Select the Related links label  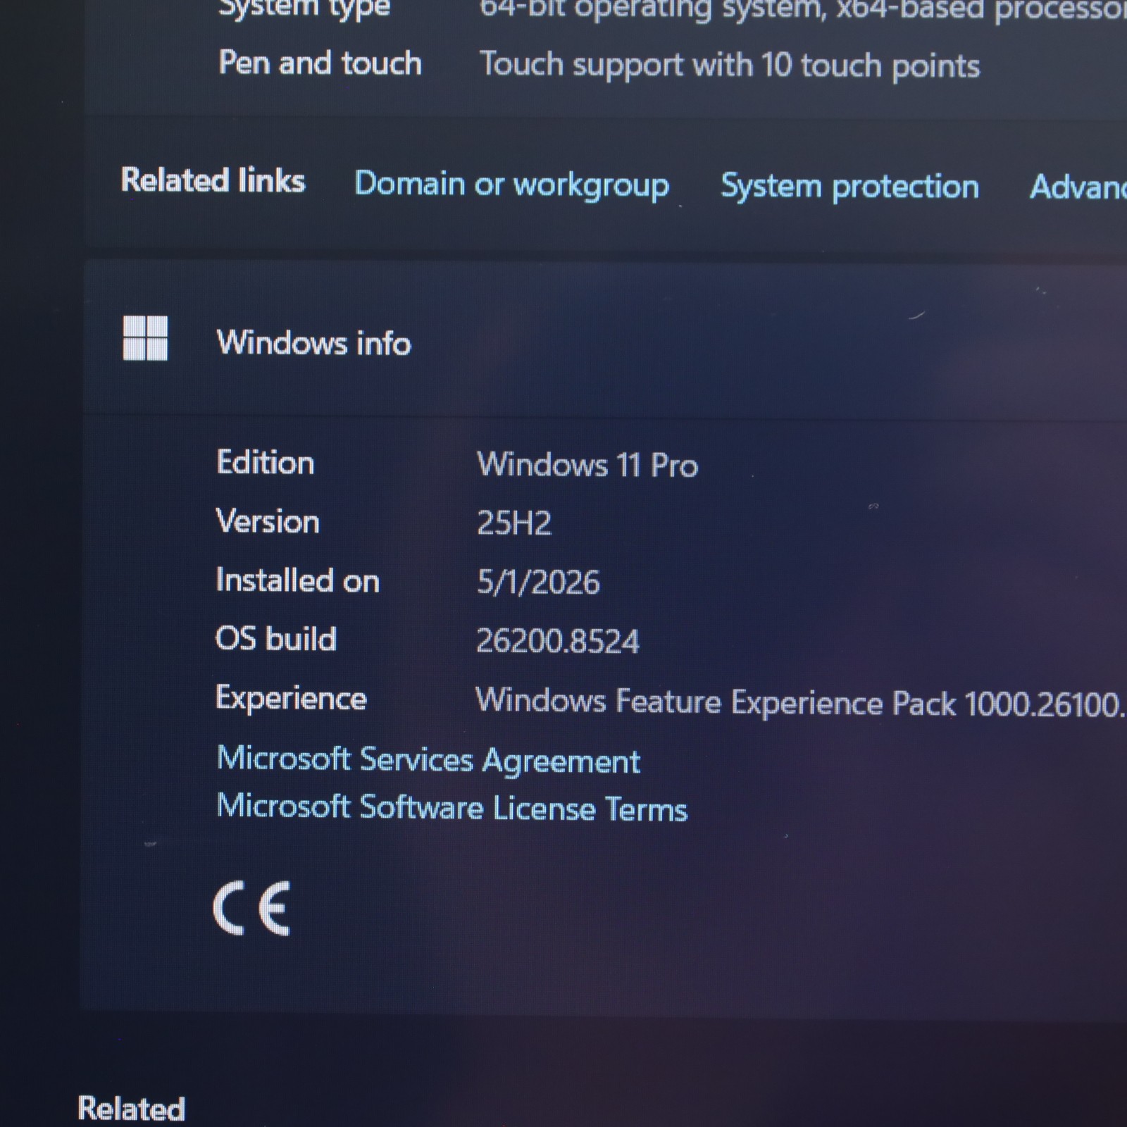pyautogui.click(x=213, y=180)
